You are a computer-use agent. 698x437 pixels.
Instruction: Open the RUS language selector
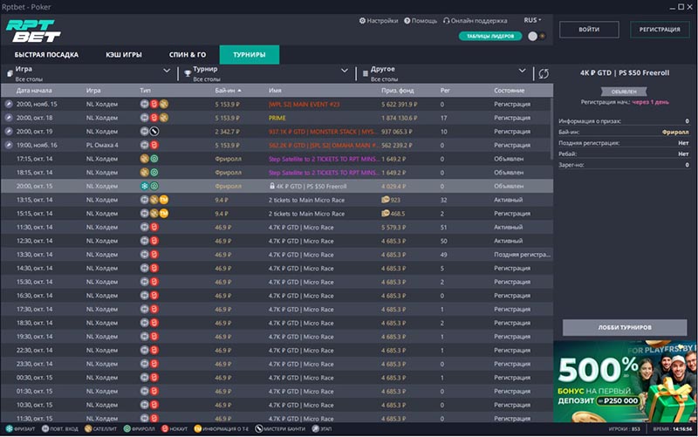pyautogui.click(x=530, y=19)
